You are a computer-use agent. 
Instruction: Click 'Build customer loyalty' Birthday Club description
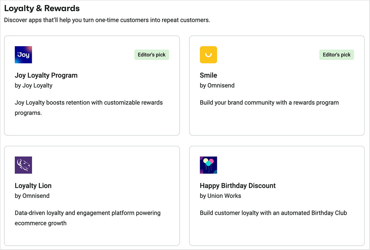[x=273, y=213]
